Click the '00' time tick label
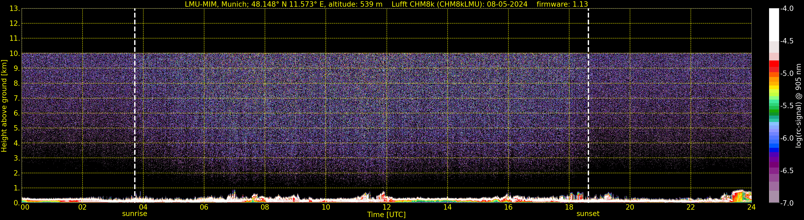The width and height of the screenshot is (804, 220). [x=25, y=207]
